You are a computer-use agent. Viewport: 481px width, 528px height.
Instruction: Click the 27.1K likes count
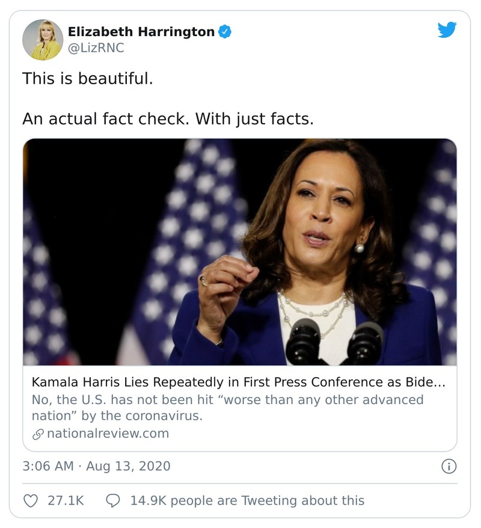(x=66, y=500)
